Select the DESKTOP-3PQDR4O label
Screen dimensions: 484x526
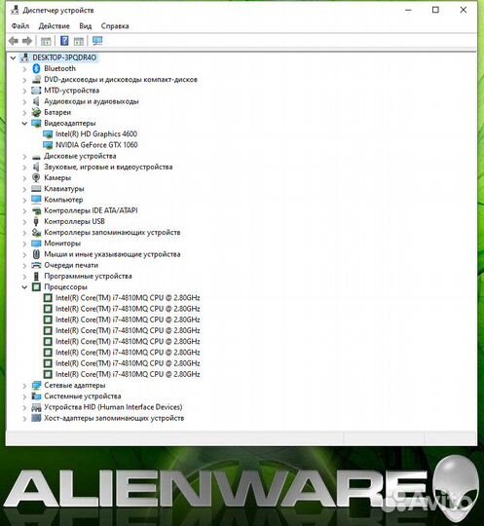coord(64,57)
